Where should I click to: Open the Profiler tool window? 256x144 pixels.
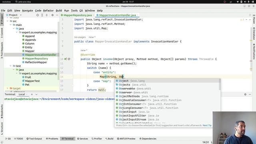pos(97,139)
